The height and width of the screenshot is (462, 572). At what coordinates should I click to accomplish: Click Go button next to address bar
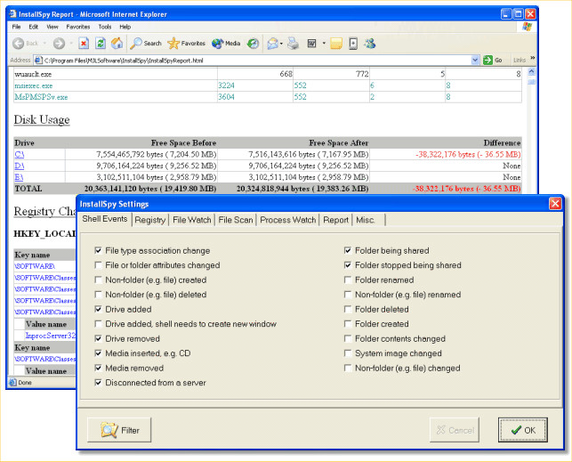[493, 61]
